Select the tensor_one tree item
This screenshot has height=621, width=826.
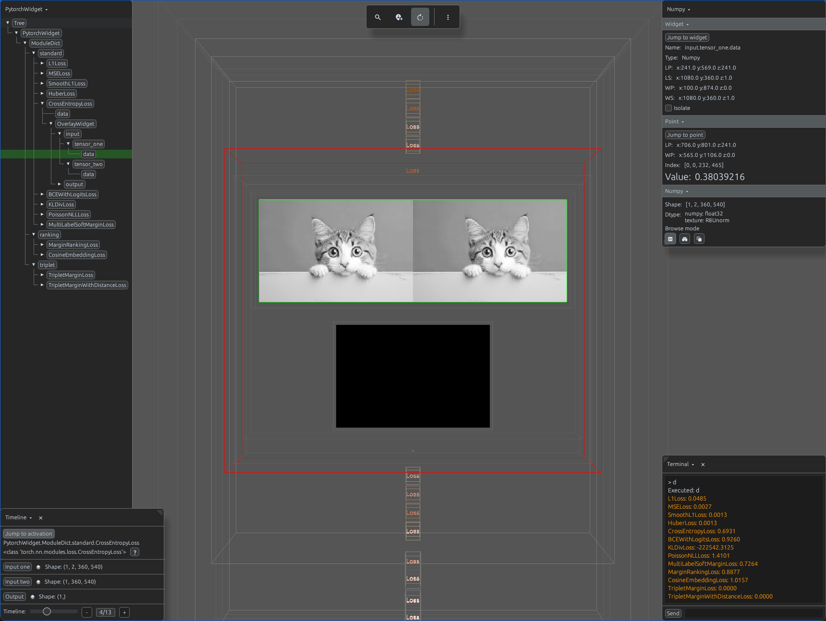[88, 144]
